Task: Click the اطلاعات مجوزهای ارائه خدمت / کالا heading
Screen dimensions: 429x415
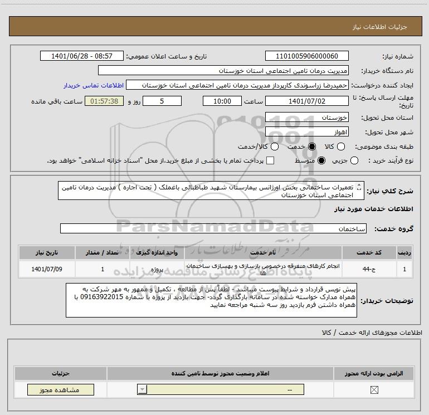Action: coord(372,333)
